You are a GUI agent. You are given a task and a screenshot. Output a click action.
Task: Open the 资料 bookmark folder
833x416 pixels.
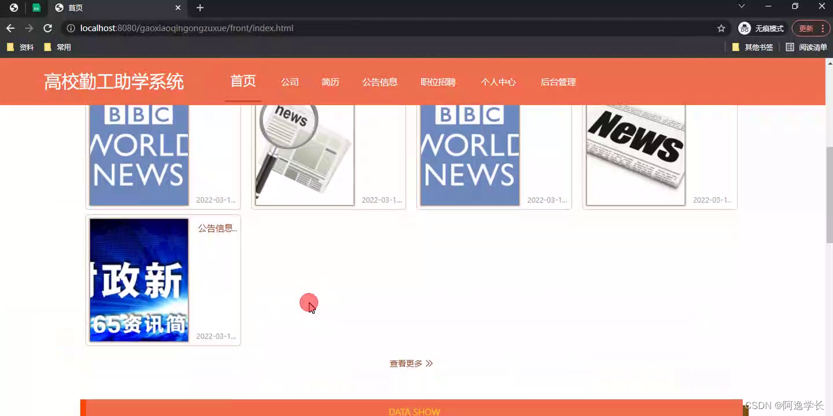[x=20, y=47]
